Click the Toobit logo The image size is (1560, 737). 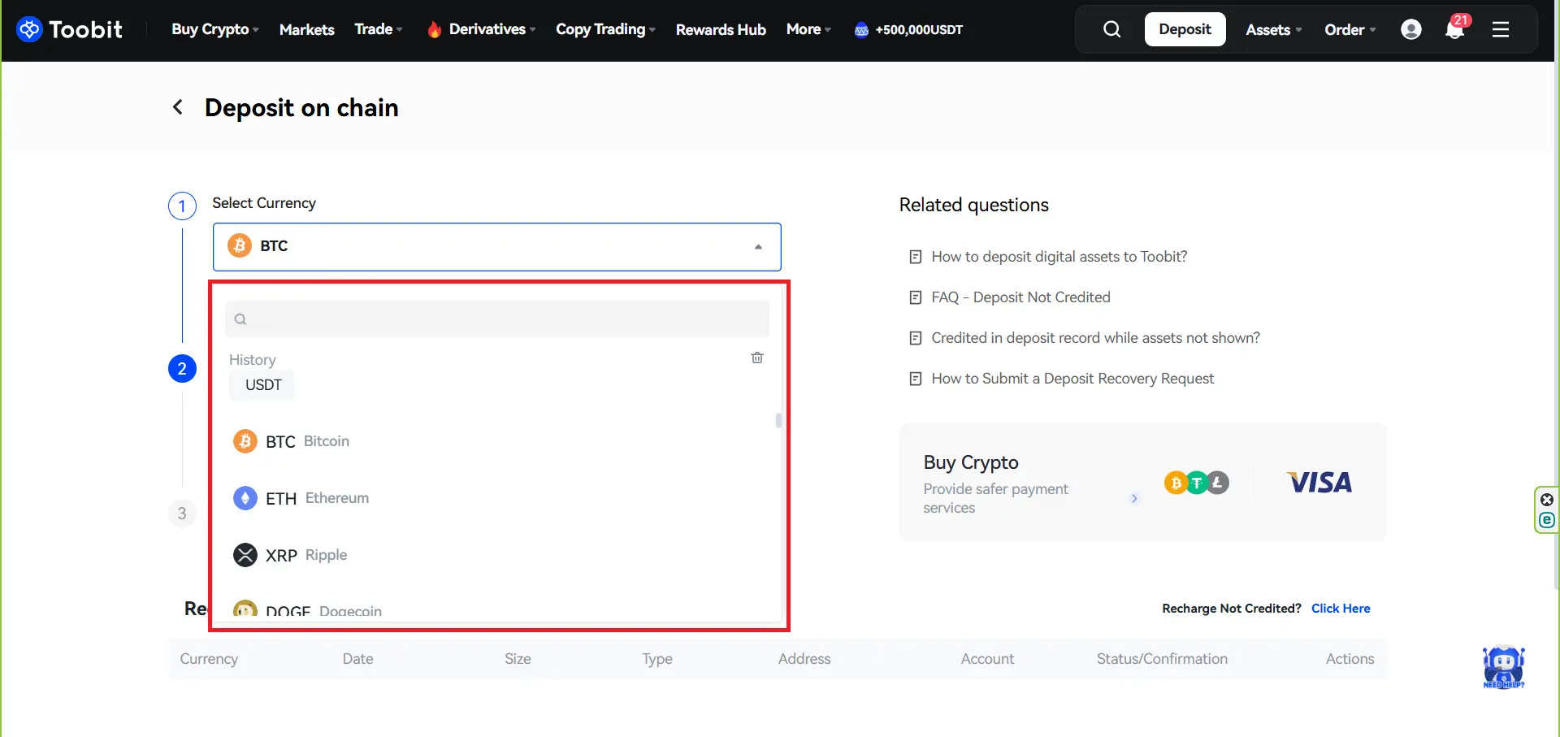pos(69,30)
